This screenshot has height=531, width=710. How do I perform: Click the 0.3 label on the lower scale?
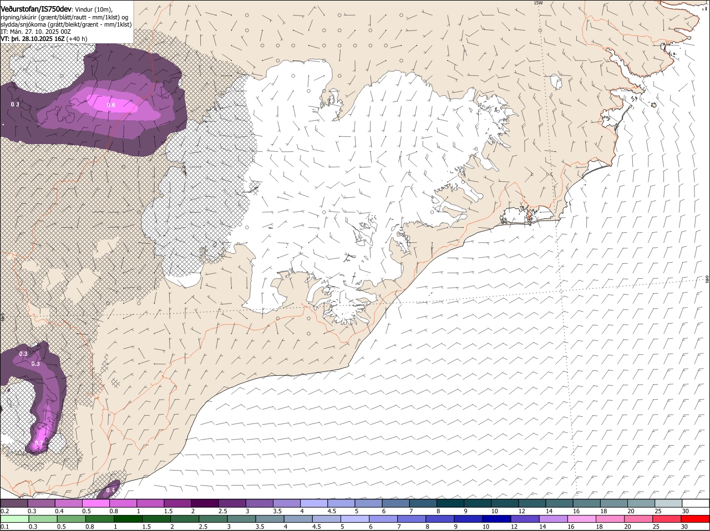pos(33,527)
